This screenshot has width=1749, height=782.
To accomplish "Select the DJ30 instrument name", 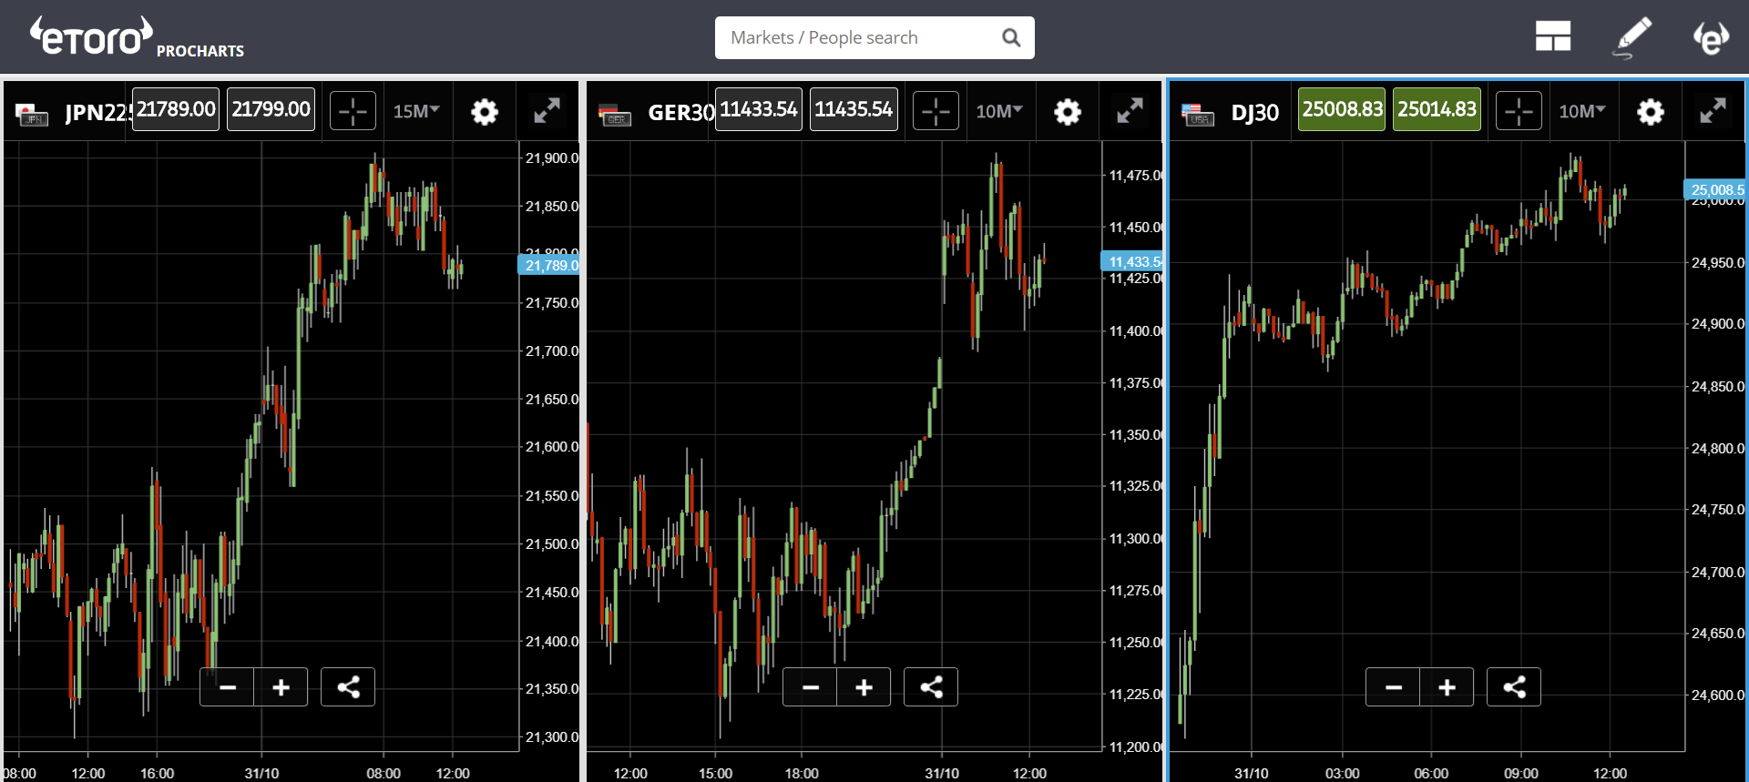I will pos(1255,112).
